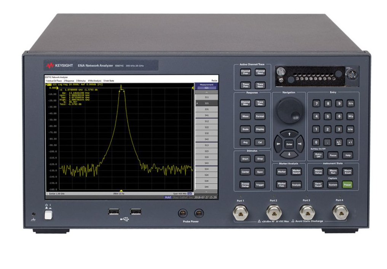Click the G/n unit entry key
Image resolution: width=387 pixels, height=269 pixels.
click(351, 103)
